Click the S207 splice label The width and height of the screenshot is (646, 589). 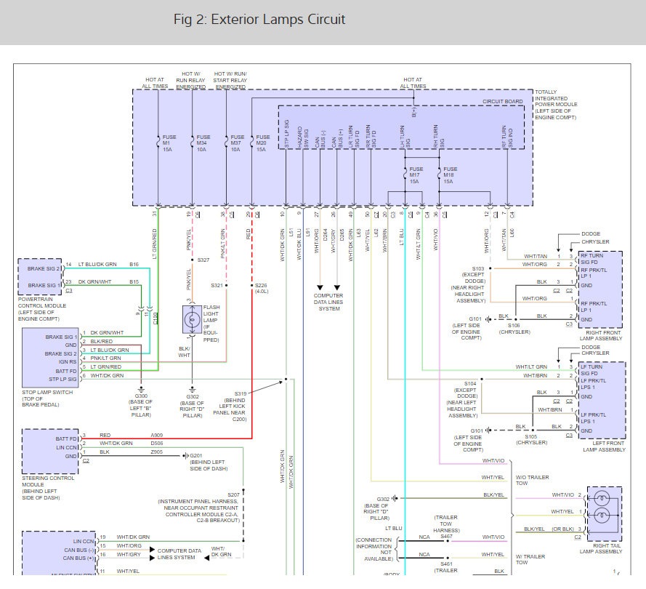click(x=233, y=494)
